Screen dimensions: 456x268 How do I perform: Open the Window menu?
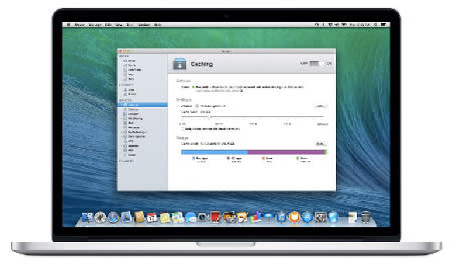[x=144, y=25]
